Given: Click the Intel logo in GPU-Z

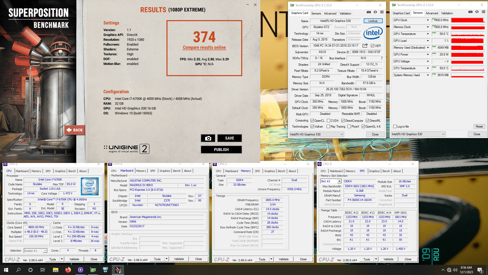Looking at the screenshot, I should (x=373, y=33).
